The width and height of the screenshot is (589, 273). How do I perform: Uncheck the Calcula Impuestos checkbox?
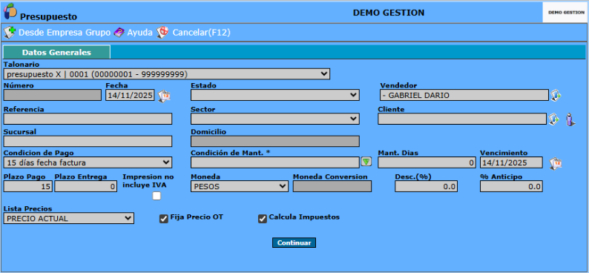262,219
